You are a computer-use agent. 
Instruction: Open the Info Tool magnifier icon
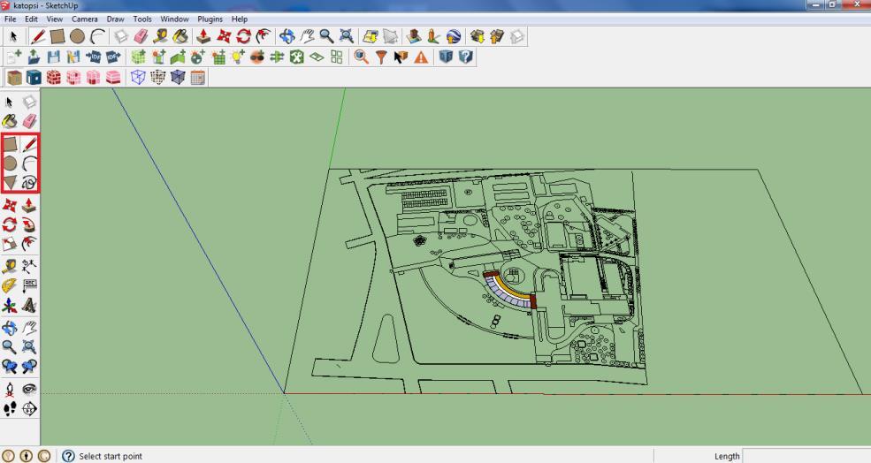(362, 57)
